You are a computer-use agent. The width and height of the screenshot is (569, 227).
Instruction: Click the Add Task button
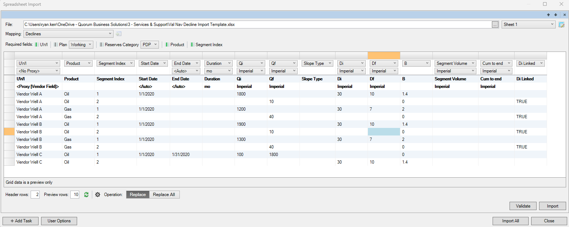(21, 221)
